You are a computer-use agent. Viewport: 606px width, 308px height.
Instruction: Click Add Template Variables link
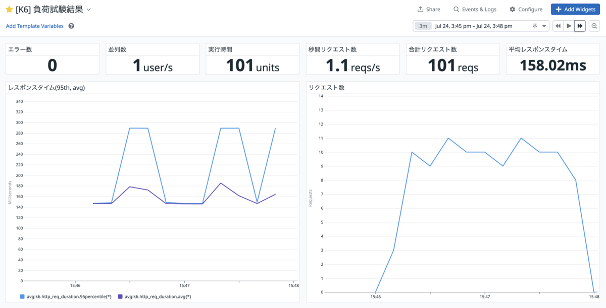pos(35,26)
